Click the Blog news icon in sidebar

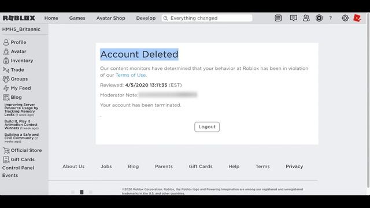pyautogui.click(x=6, y=97)
